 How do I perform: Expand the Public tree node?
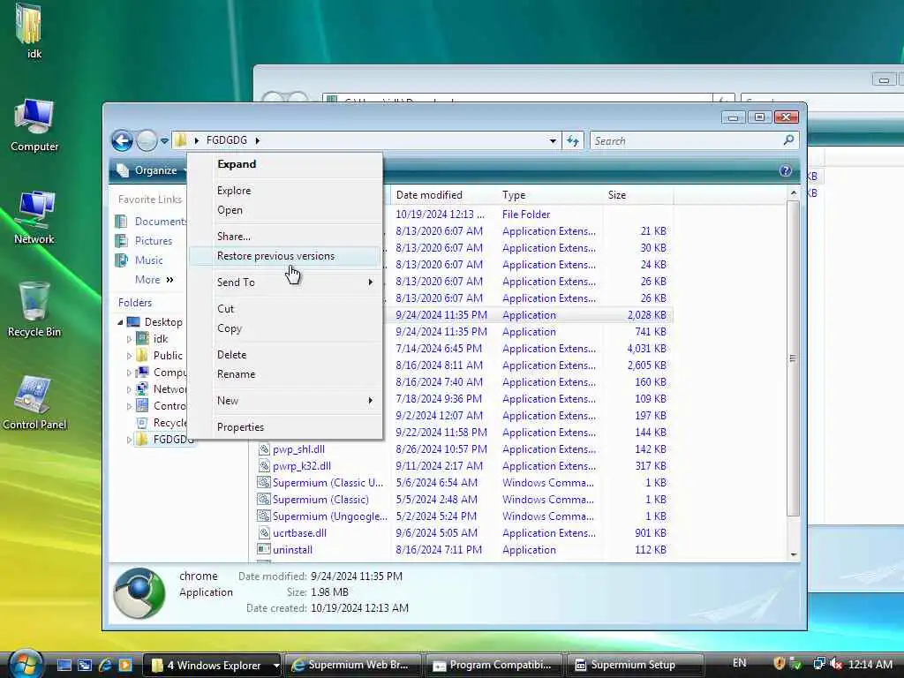[129, 356]
